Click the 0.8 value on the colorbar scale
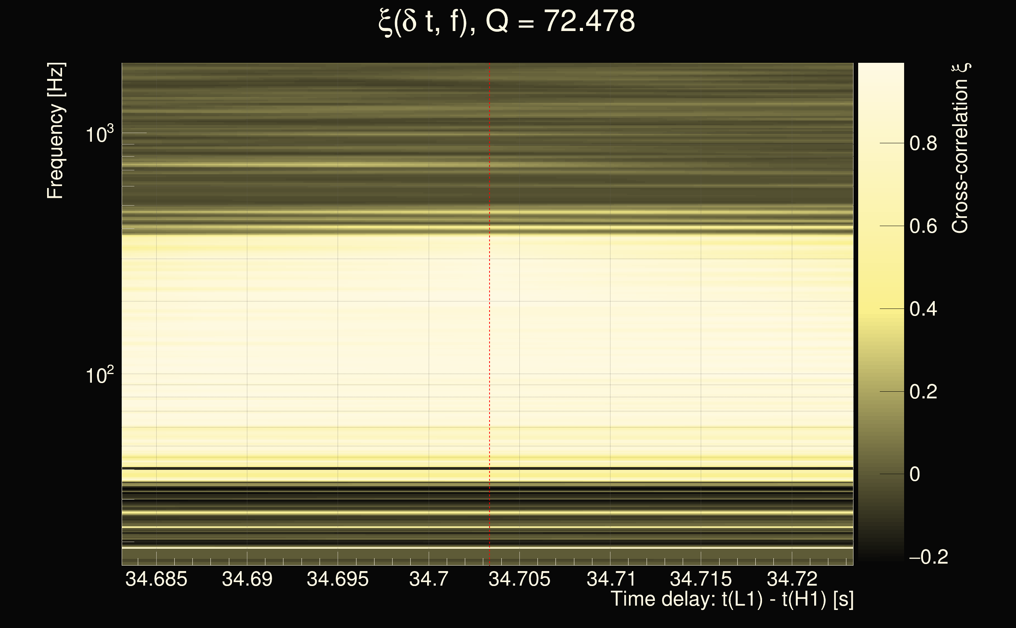The height and width of the screenshot is (628, 1016). (x=923, y=144)
